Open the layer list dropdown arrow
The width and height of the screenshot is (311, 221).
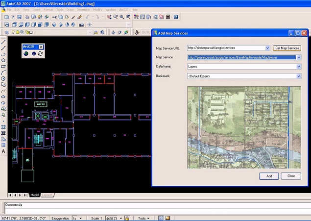click(x=90, y=32)
